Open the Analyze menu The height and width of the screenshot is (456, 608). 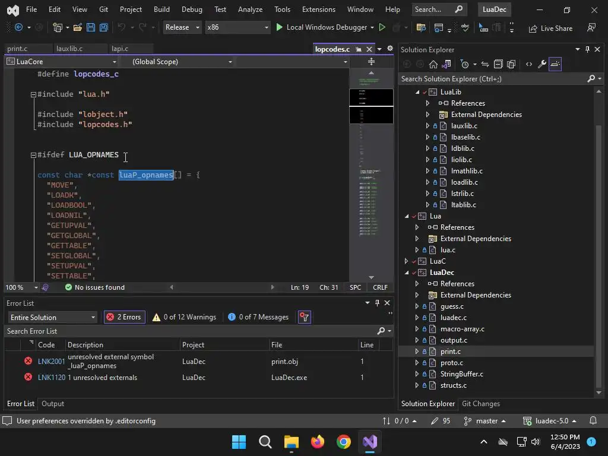point(250,9)
